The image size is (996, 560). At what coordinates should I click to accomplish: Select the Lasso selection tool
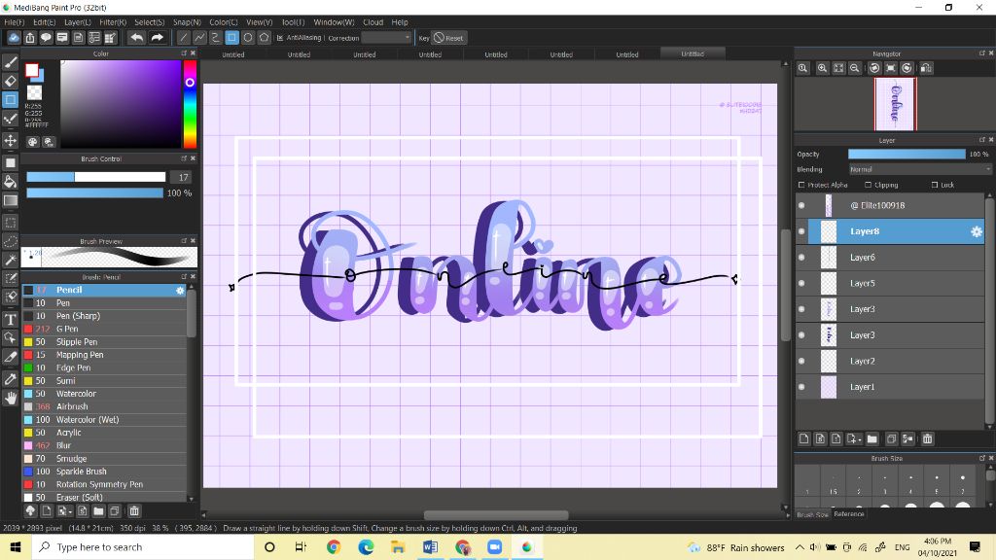tap(10, 241)
